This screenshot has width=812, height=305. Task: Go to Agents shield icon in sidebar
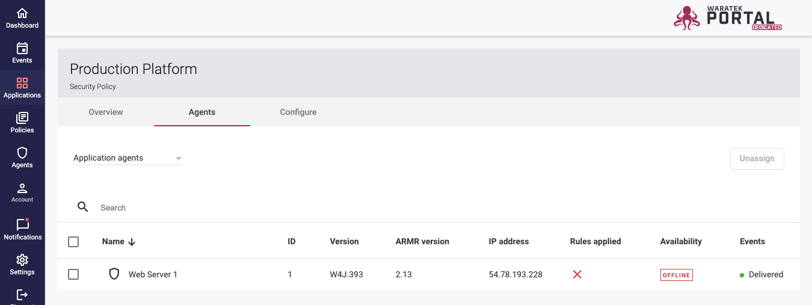click(22, 153)
